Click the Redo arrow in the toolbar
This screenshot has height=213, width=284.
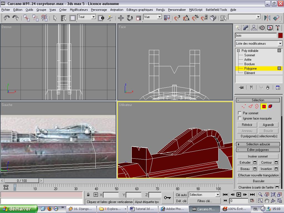(16, 18)
